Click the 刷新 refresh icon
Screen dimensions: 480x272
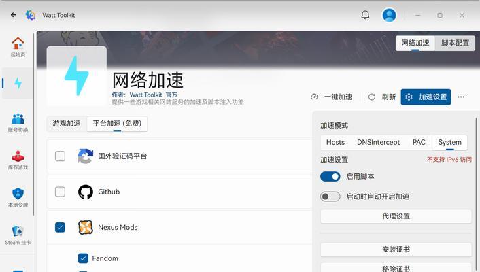tap(372, 97)
